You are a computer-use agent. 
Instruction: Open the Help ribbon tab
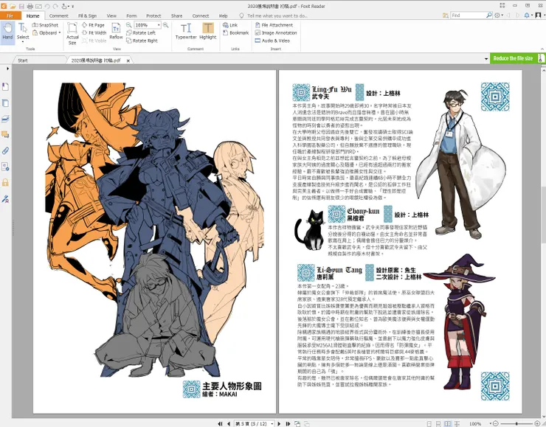(223, 15)
